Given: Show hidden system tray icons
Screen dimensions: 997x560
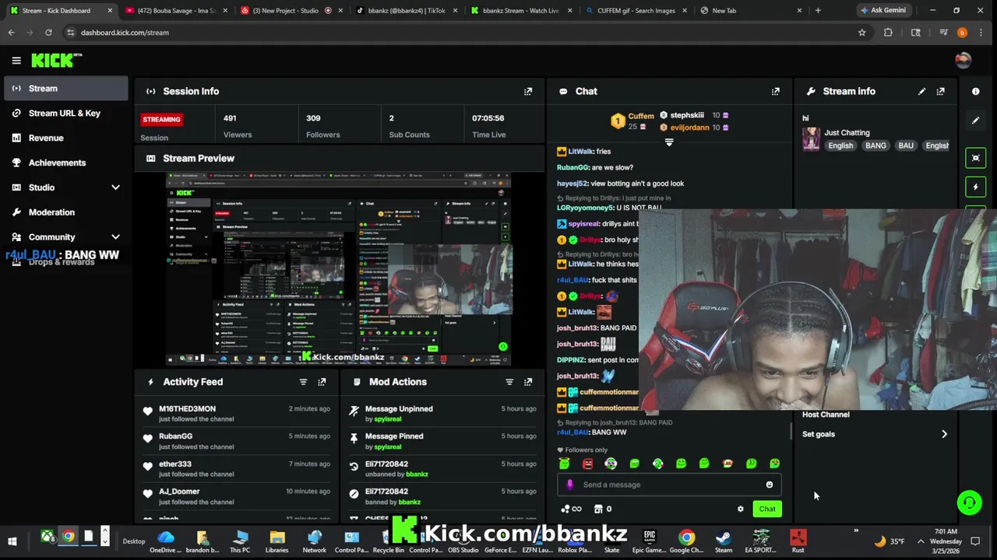Looking at the screenshot, I should click(921, 541).
